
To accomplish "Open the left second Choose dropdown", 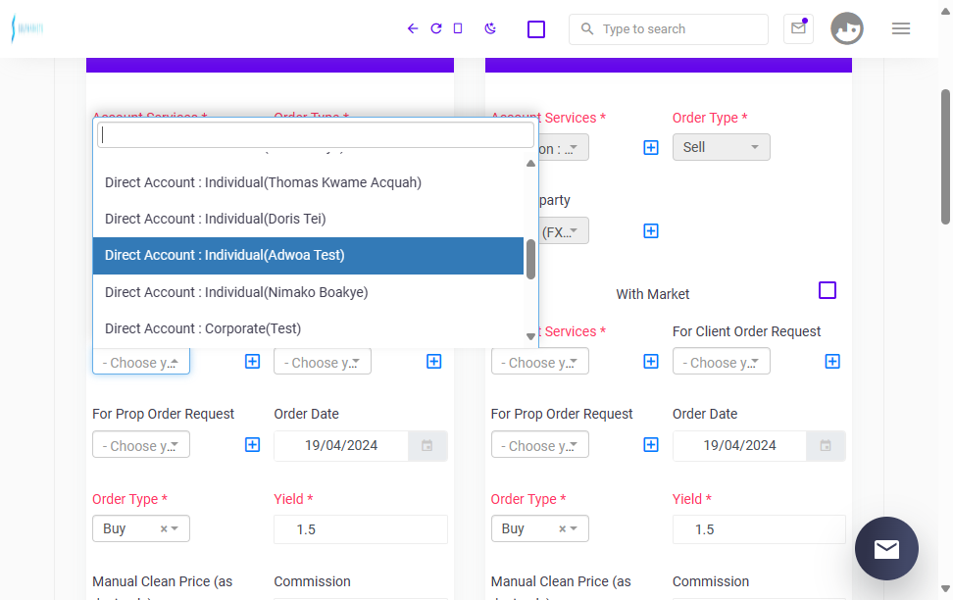I will pyautogui.click(x=323, y=362).
